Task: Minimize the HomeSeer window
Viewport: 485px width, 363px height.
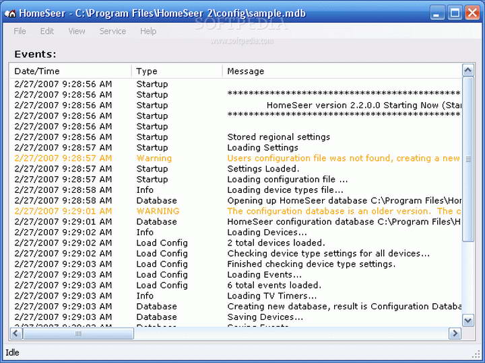Action: coord(437,13)
